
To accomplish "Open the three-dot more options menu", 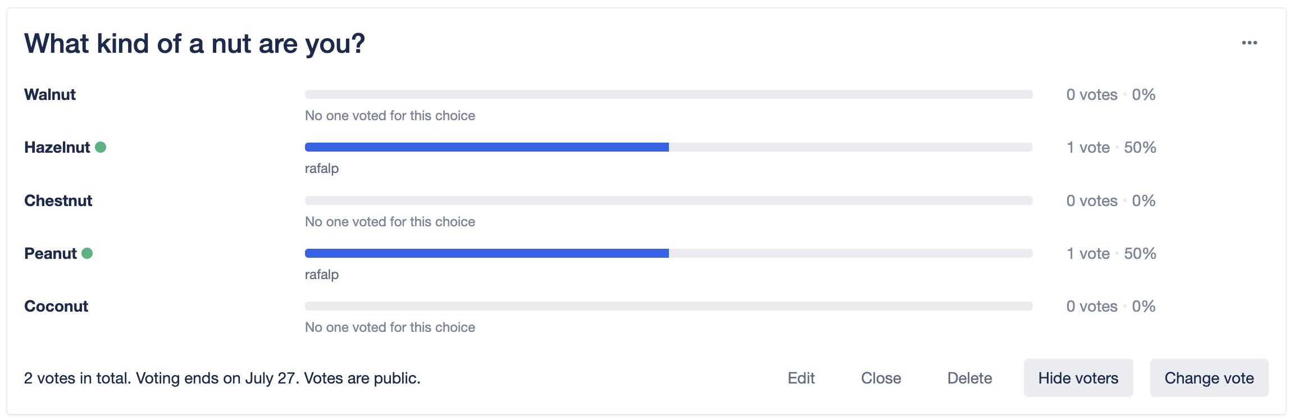I will click(1249, 43).
